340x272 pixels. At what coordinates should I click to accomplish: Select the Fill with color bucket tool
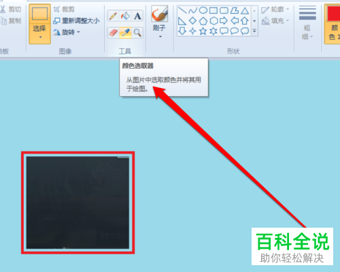point(125,16)
